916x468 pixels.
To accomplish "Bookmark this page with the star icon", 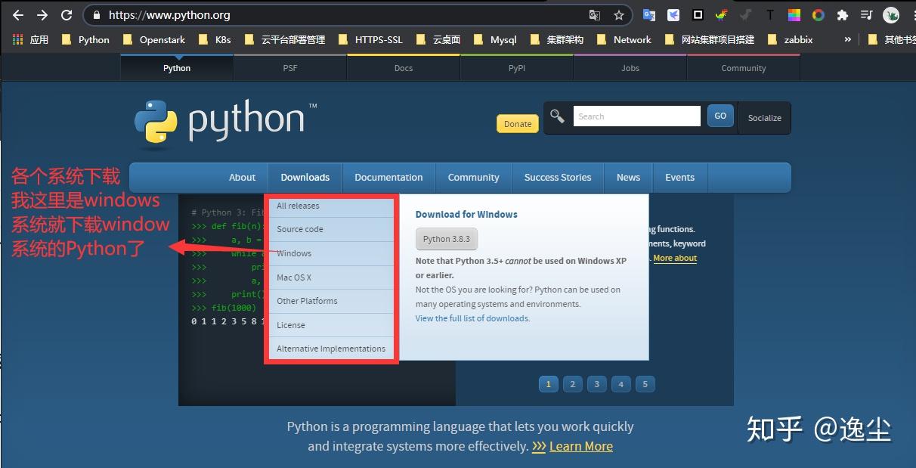I will (x=619, y=15).
